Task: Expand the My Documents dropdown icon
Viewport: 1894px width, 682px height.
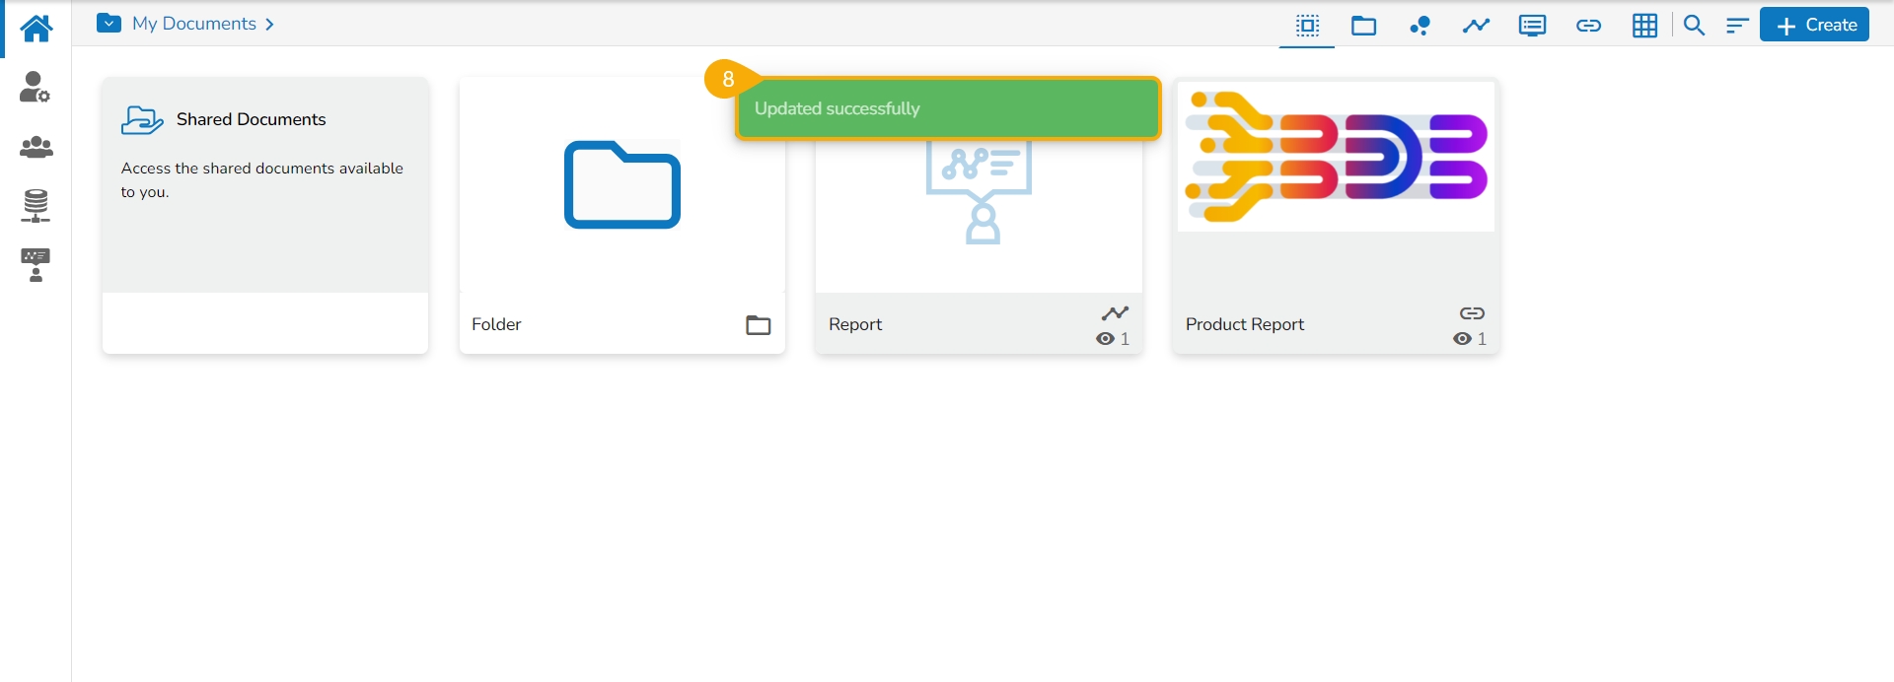Action: (x=109, y=24)
